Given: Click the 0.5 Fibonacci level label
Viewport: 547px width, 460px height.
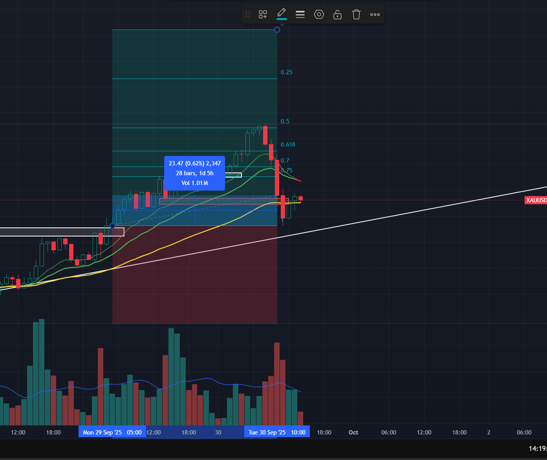Looking at the screenshot, I should (x=285, y=121).
